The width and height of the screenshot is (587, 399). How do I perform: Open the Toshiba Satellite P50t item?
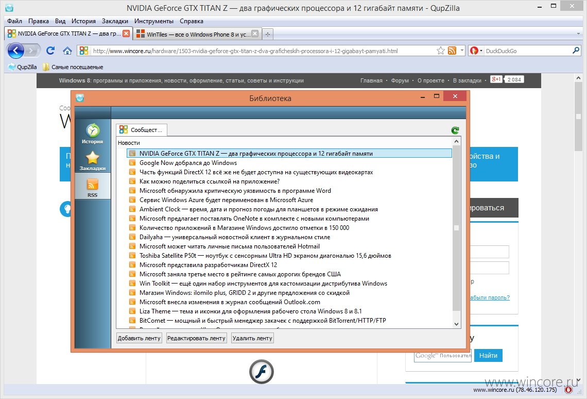click(x=265, y=256)
